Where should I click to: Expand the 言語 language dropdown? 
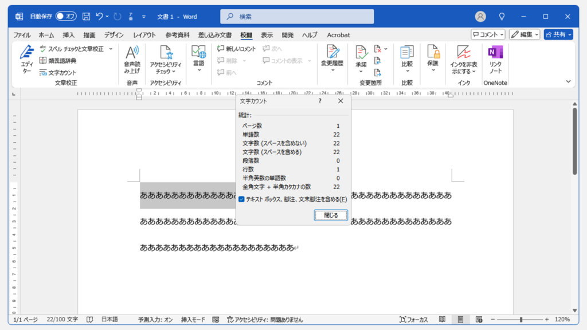click(x=199, y=60)
